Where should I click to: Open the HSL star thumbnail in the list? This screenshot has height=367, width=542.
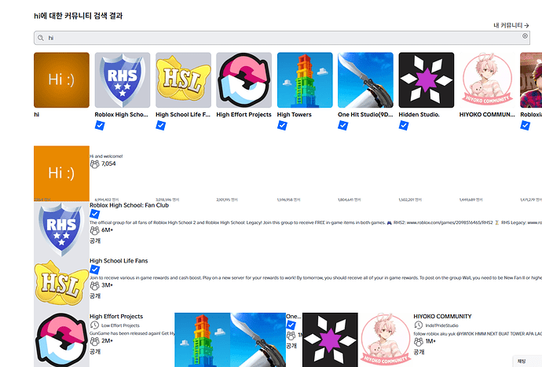[61, 284]
